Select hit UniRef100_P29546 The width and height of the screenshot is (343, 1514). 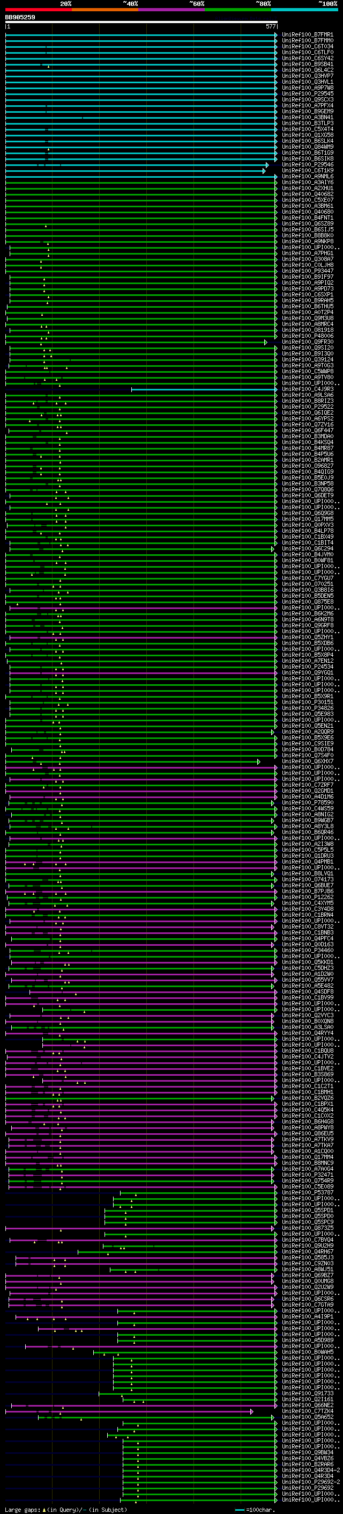tap(307, 164)
